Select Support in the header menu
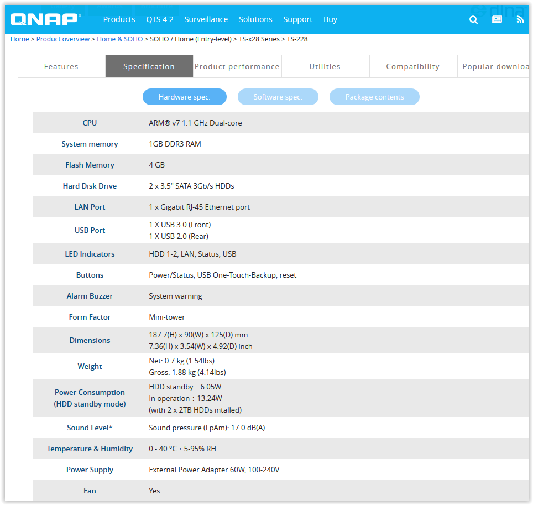The width and height of the screenshot is (533, 505). pyautogui.click(x=297, y=19)
